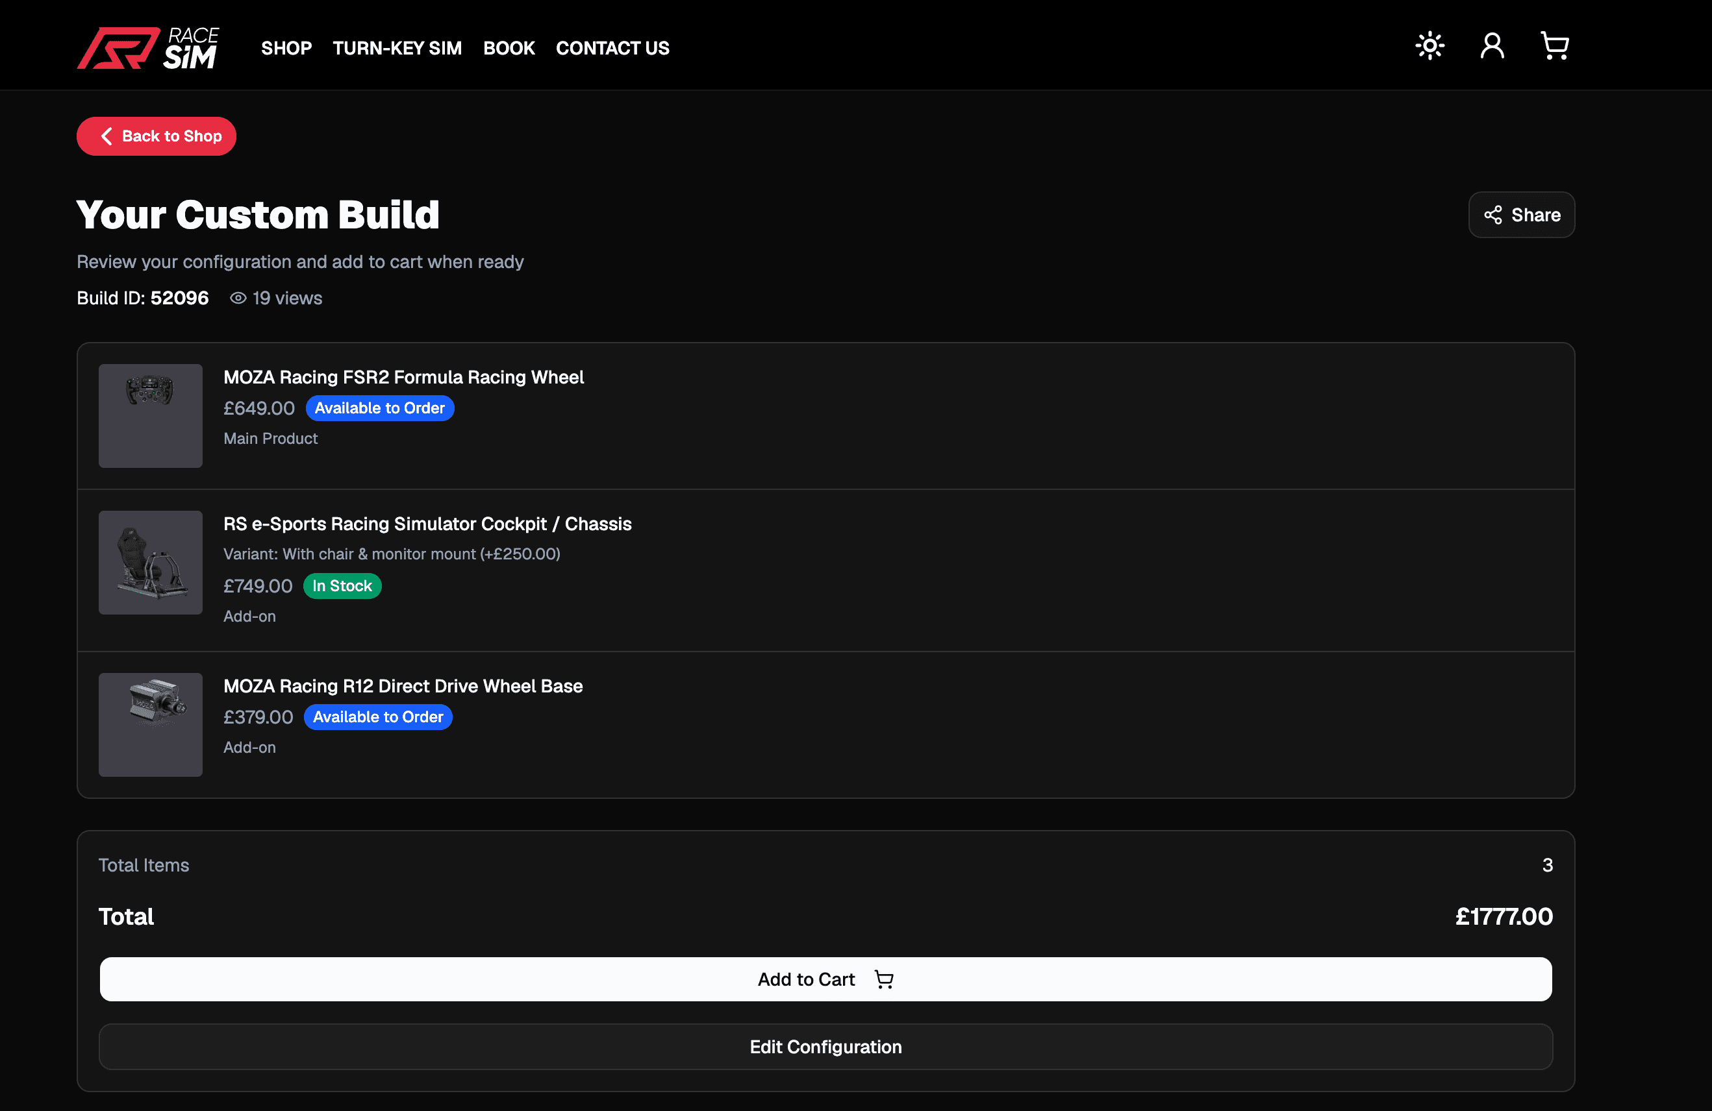The height and width of the screenshot is (1111, 1712).
Task: Click the Total Items label
Action: (144, 865)
